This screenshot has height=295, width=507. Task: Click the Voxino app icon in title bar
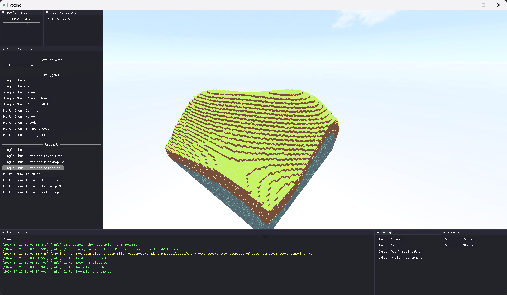[5, 5]
